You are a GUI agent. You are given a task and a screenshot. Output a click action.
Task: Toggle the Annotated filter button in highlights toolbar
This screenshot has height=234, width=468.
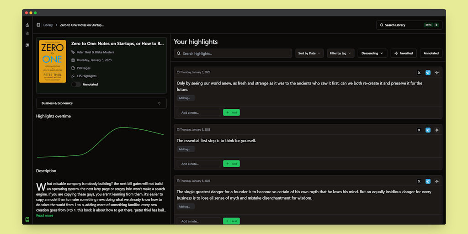click(x=431, y=53)
